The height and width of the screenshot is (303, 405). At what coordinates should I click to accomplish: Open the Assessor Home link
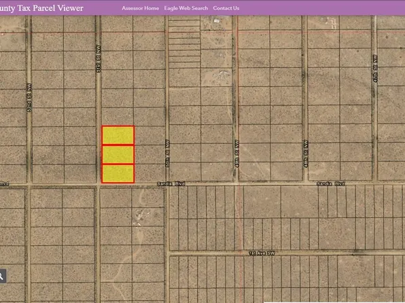[x=140, y=8]
